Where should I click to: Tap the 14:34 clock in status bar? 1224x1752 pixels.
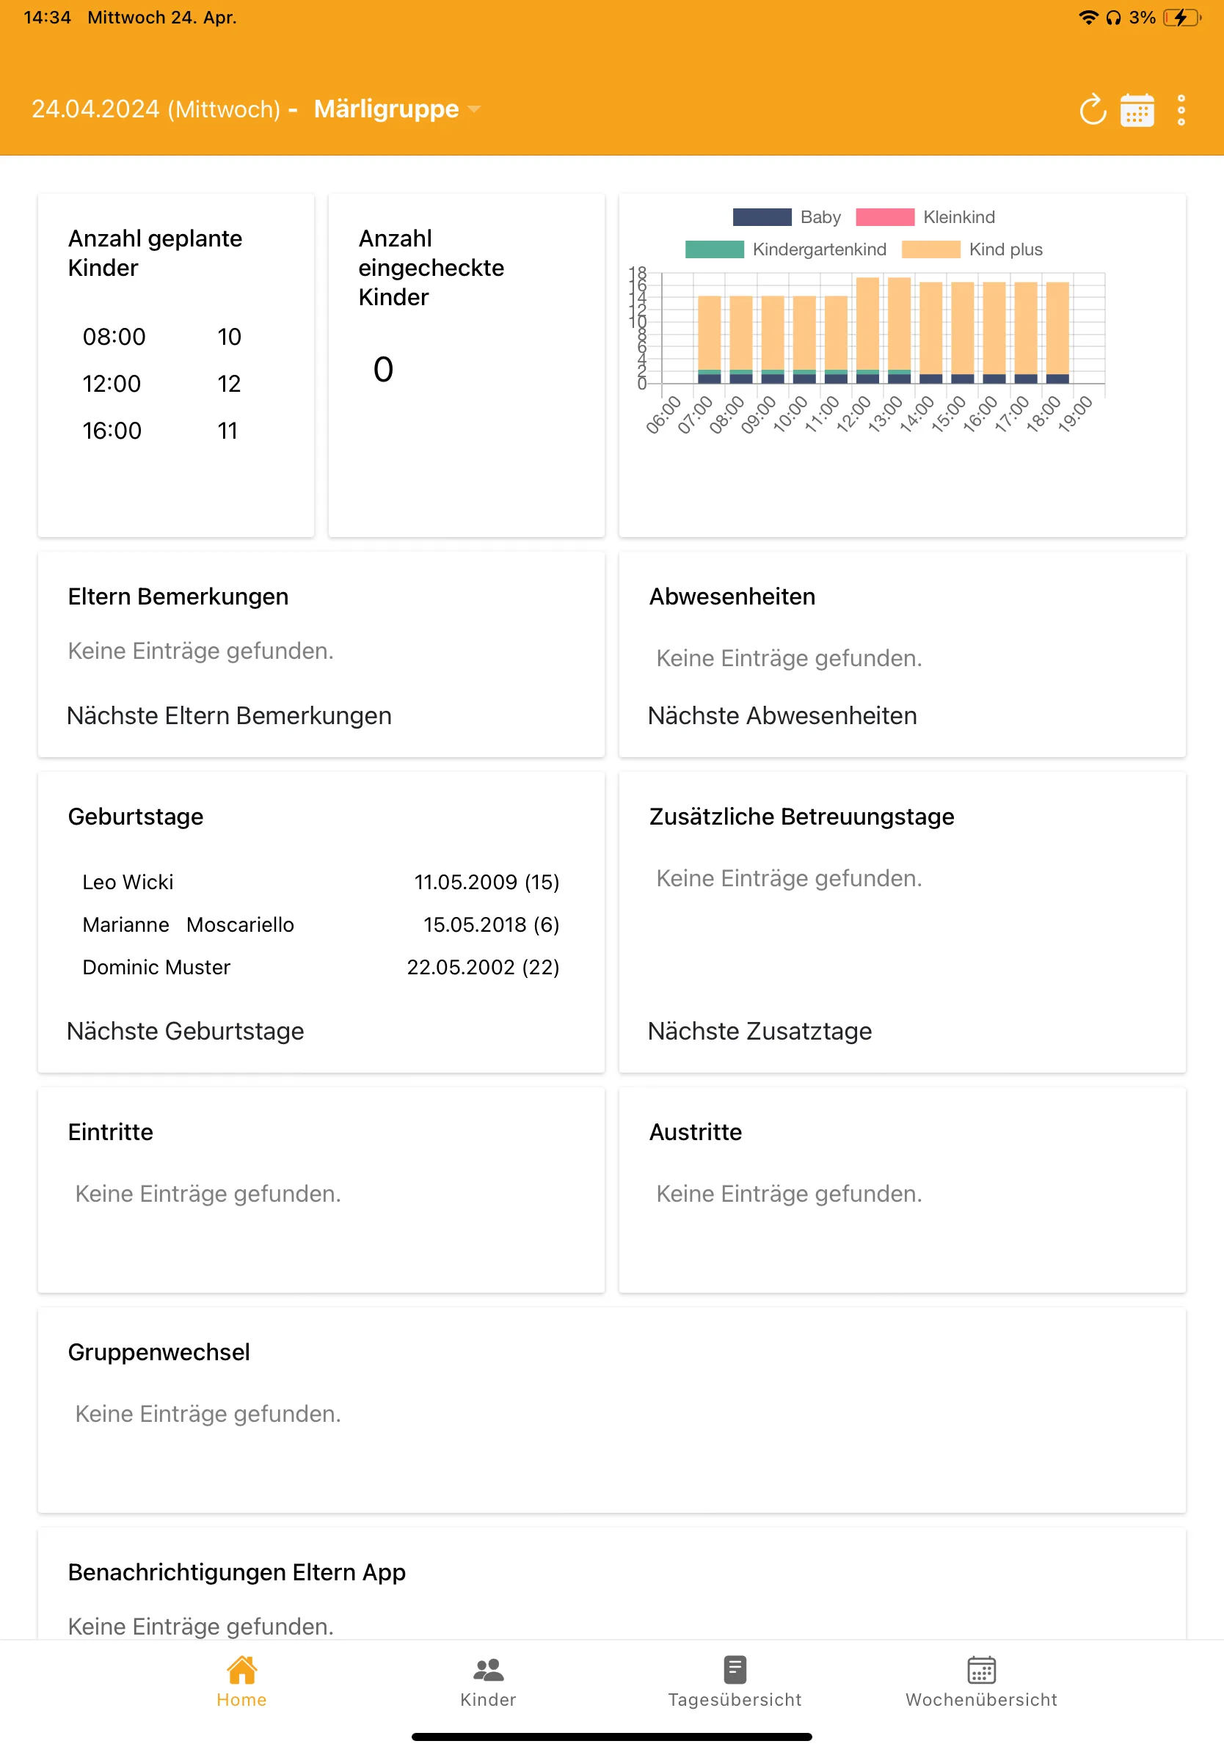[47, 18]
